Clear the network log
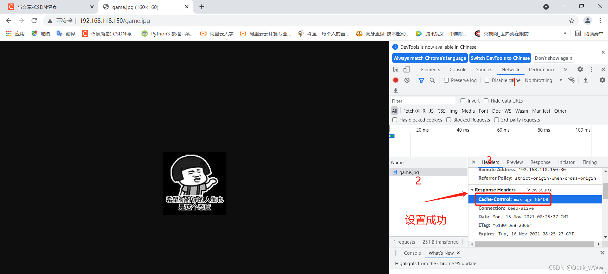 [x=407, y=80]
